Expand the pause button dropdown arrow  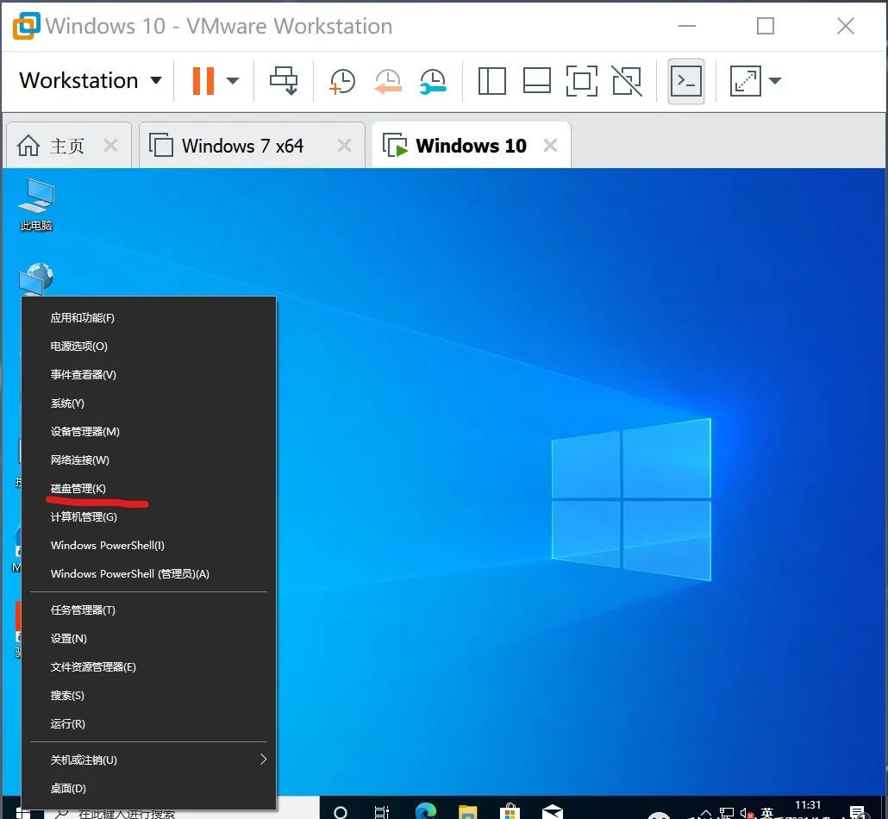(232, 81)
